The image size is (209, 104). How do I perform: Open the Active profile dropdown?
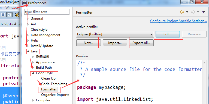115,34
